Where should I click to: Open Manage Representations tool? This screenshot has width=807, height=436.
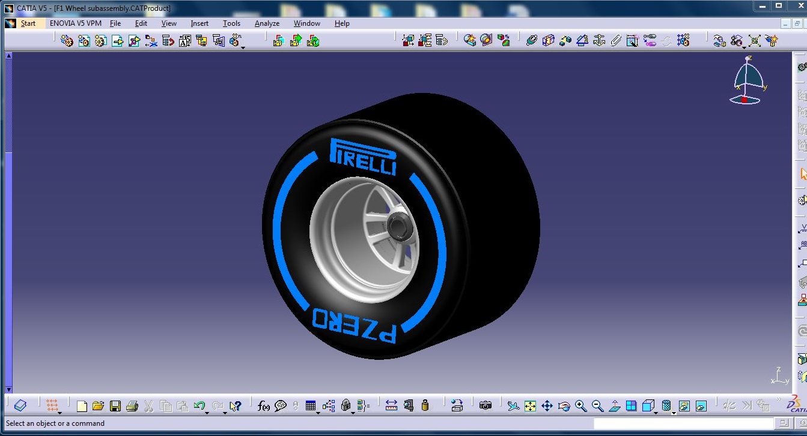pos(219,40)
